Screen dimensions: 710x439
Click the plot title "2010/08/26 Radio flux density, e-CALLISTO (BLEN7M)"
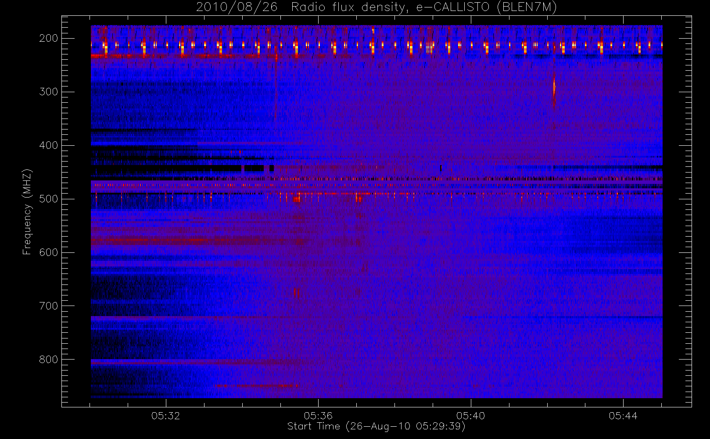tap(377, 7)
